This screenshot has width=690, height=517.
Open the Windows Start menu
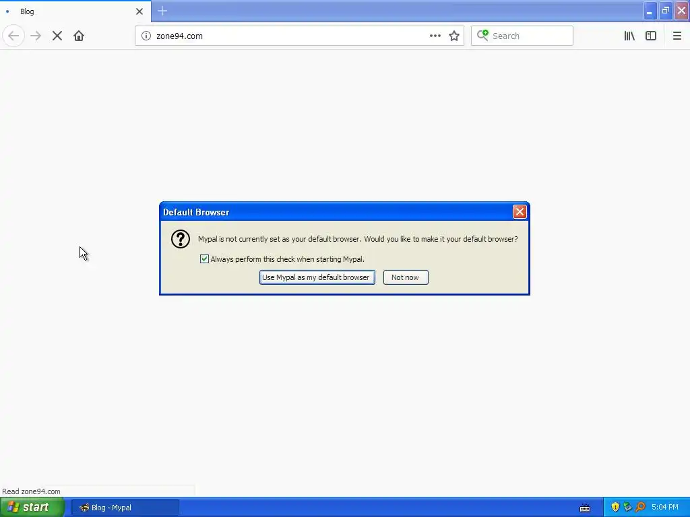click(x=32, y=508)
